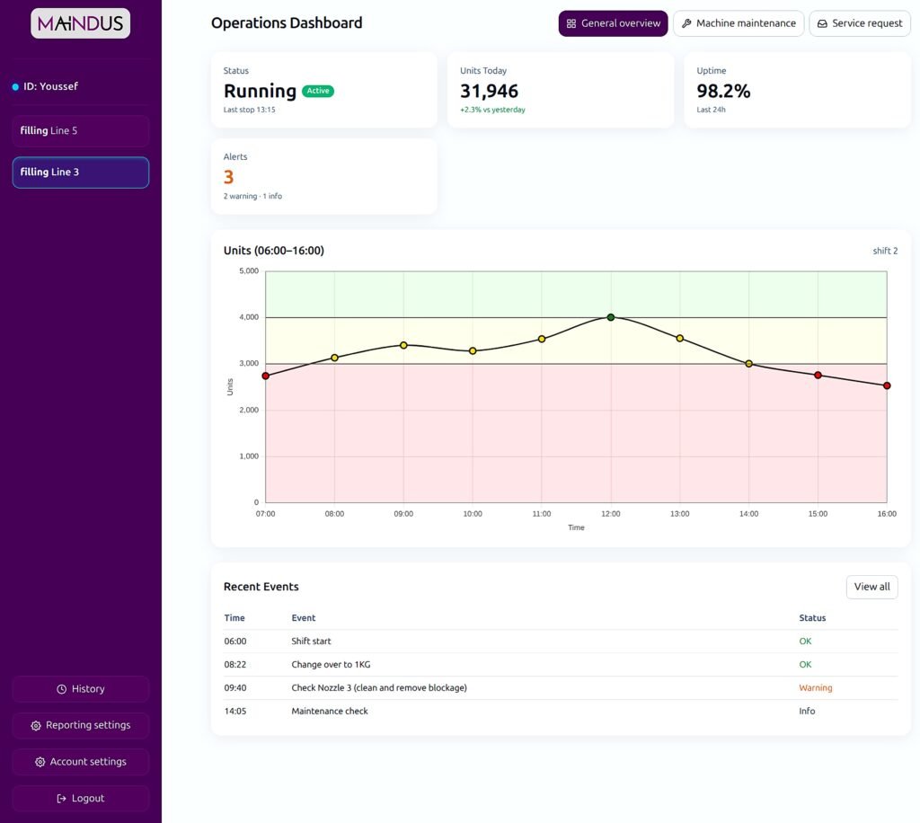The height and width of the screenshot is (823, 920).
Task: Click the clock icon beside History
Action: pyautogui.click(x=62, y=689)
